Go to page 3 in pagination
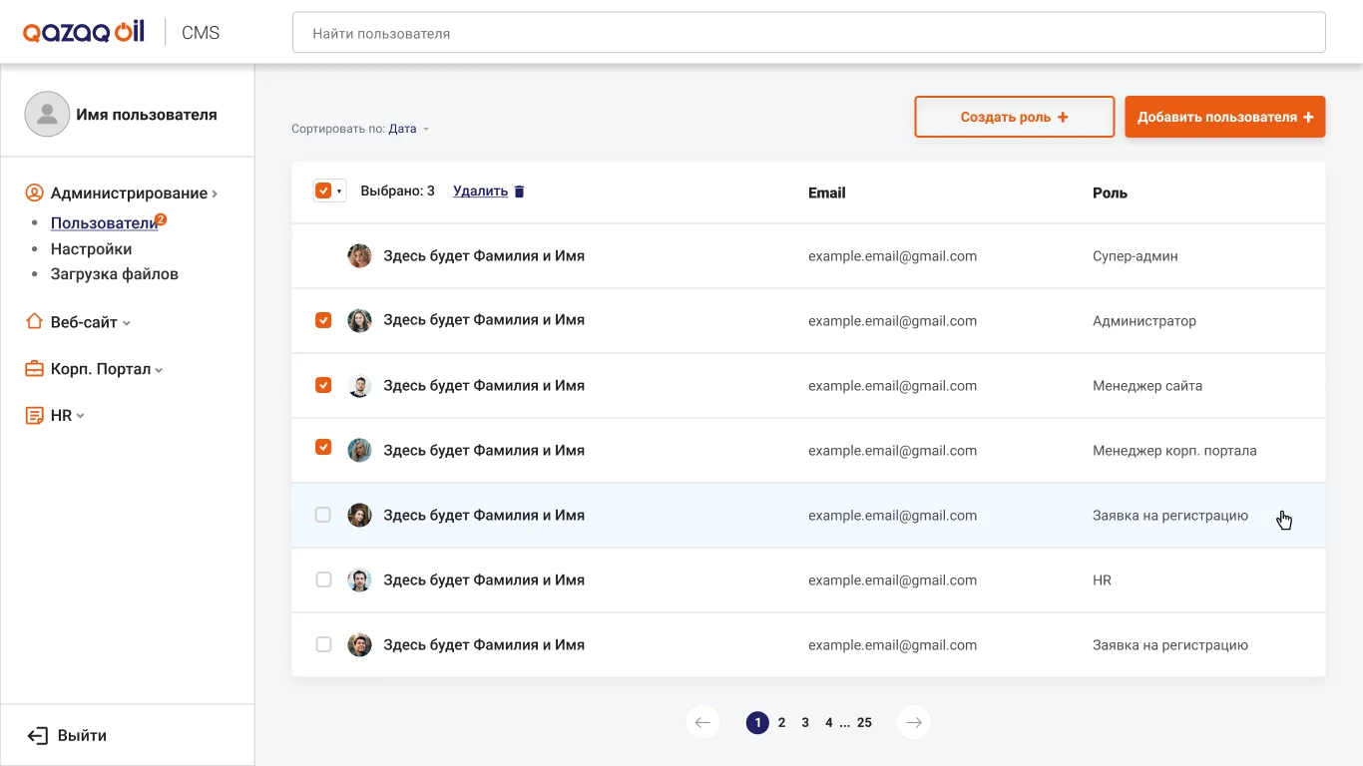 click(805, 723)
